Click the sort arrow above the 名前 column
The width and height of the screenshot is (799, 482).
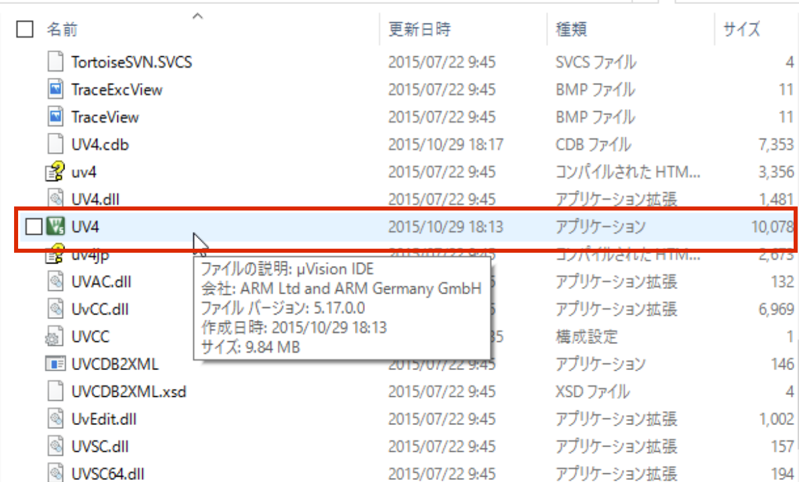coord(197,15)
